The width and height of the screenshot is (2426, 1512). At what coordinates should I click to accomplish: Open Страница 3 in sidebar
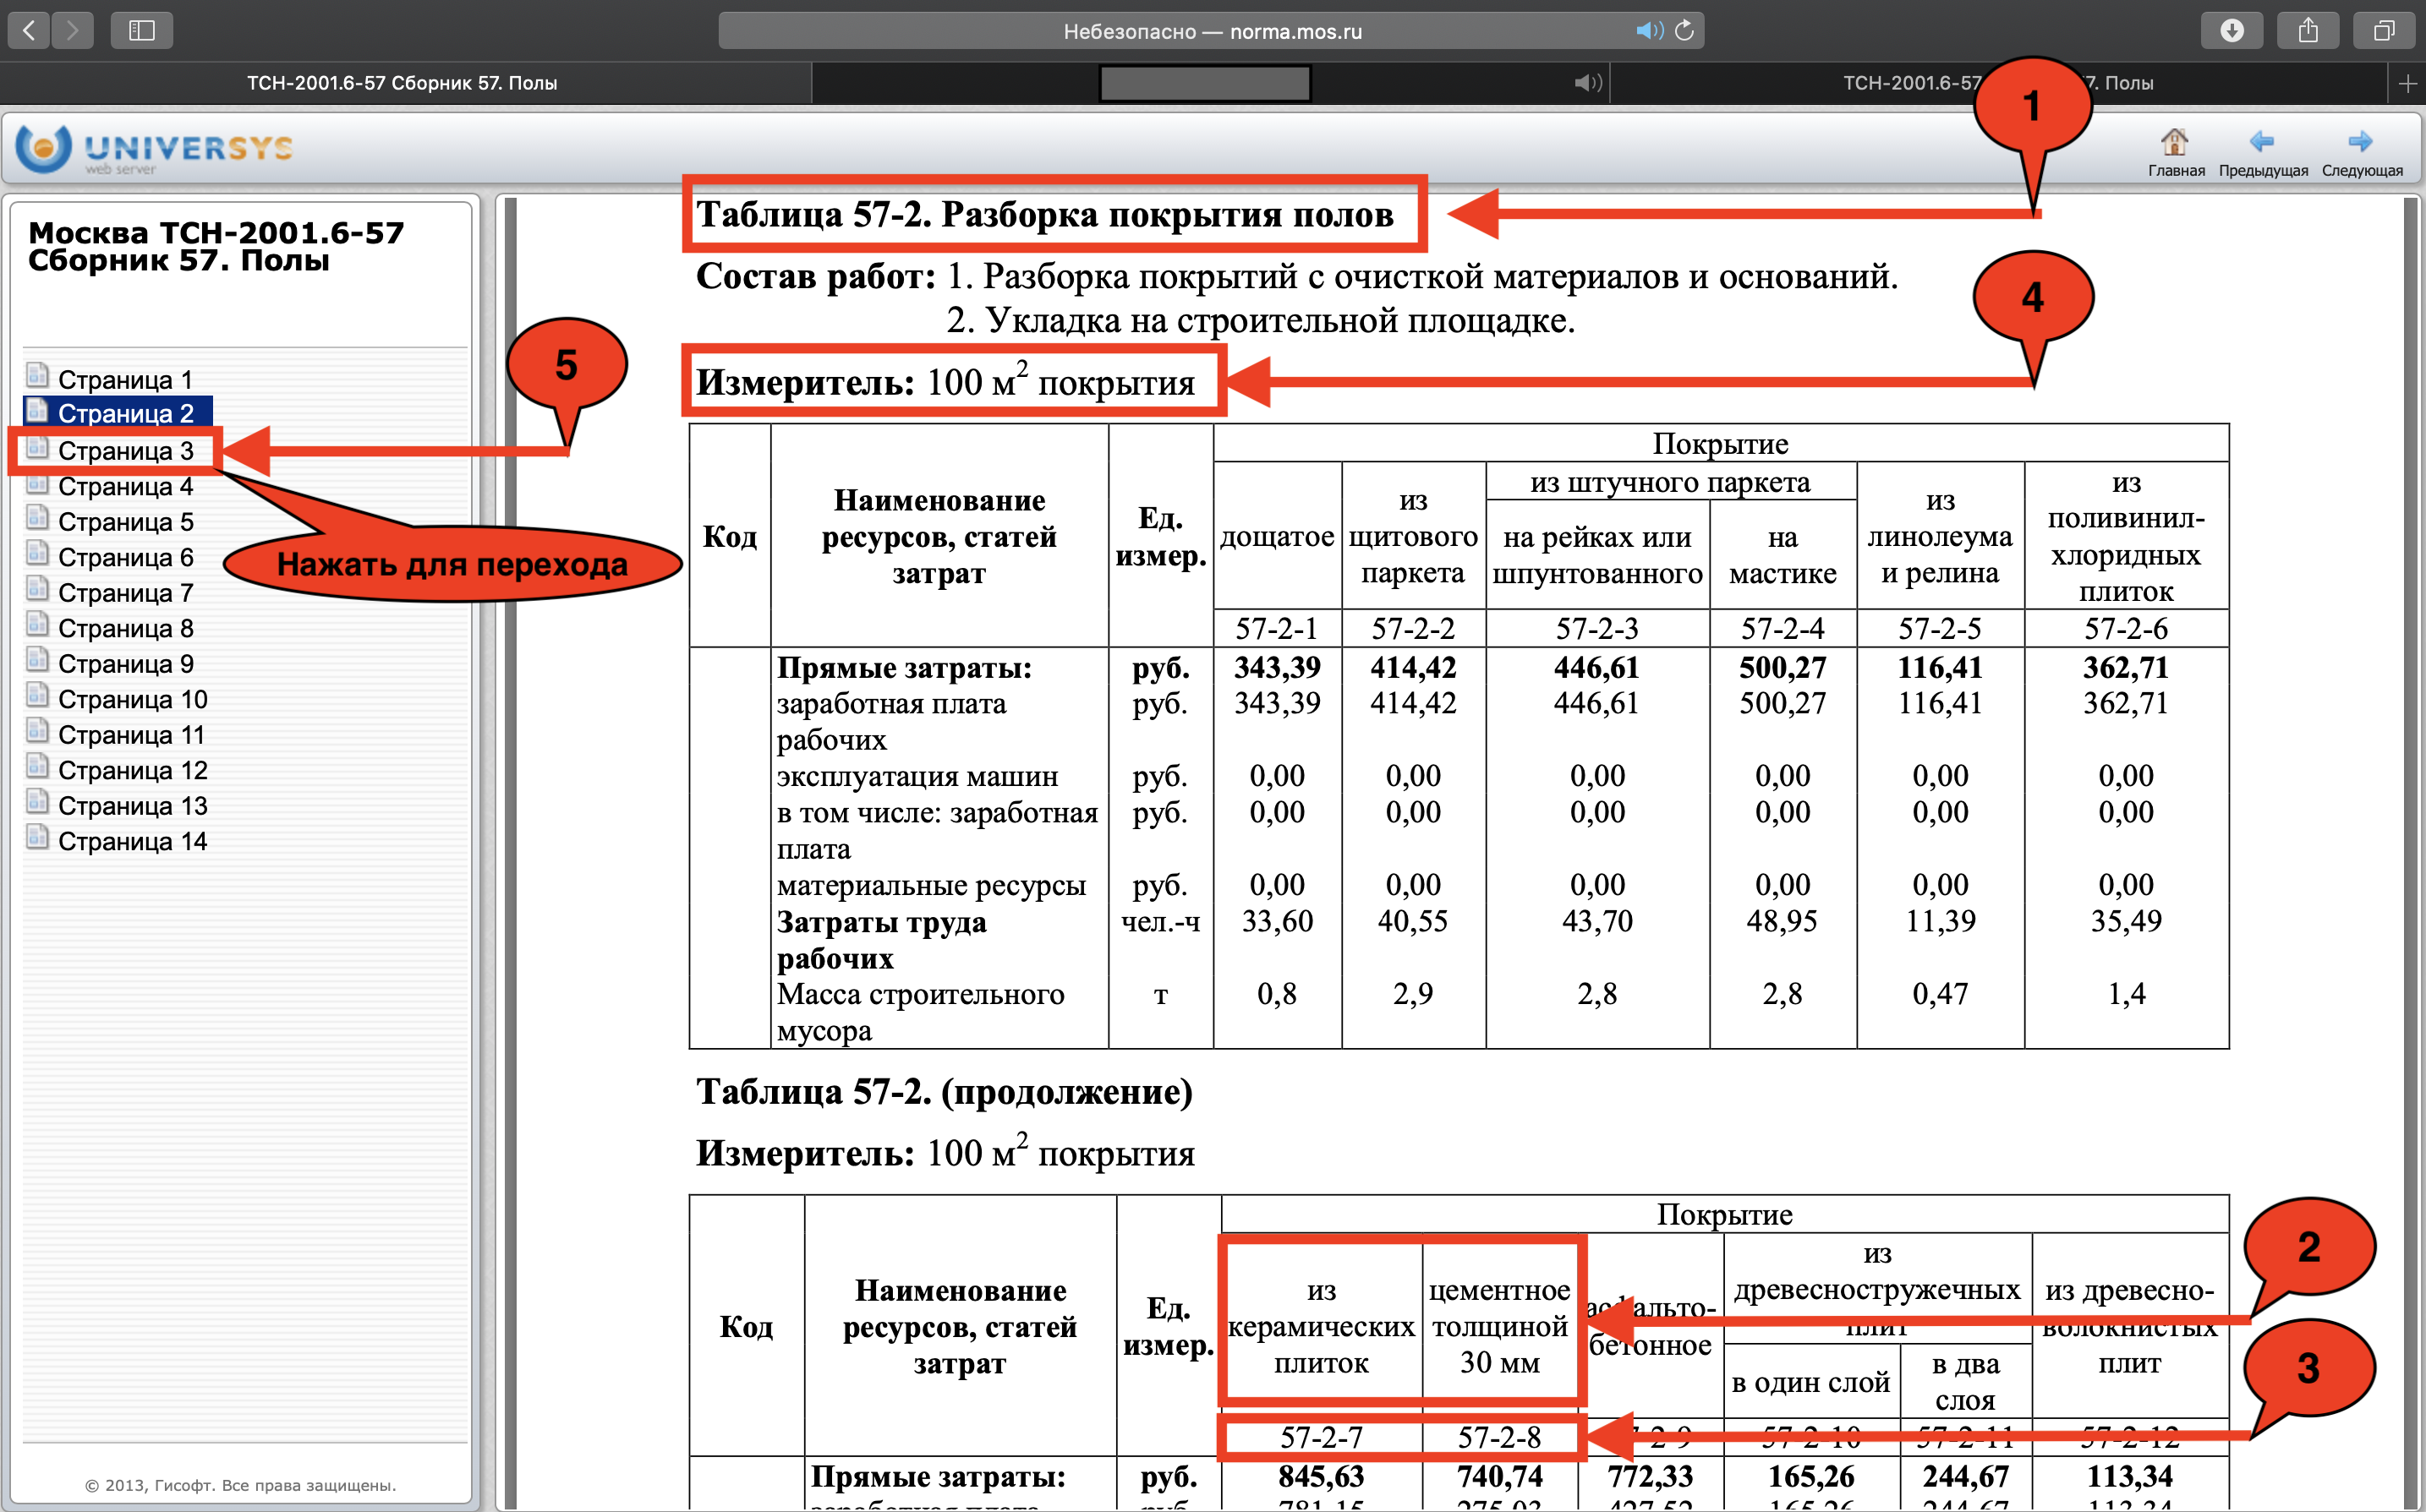125,451
